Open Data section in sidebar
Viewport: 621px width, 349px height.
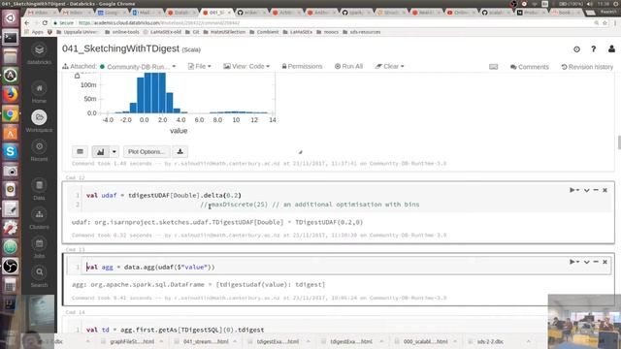39,189
